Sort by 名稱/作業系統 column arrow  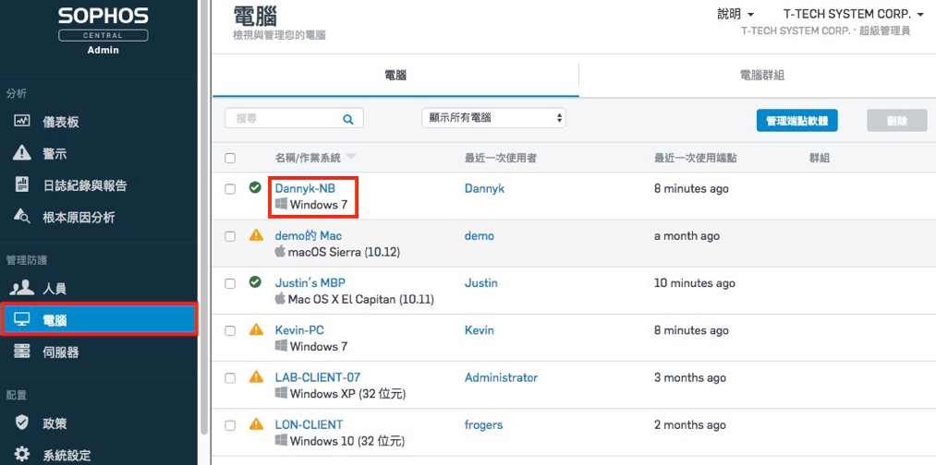[350, 157]
